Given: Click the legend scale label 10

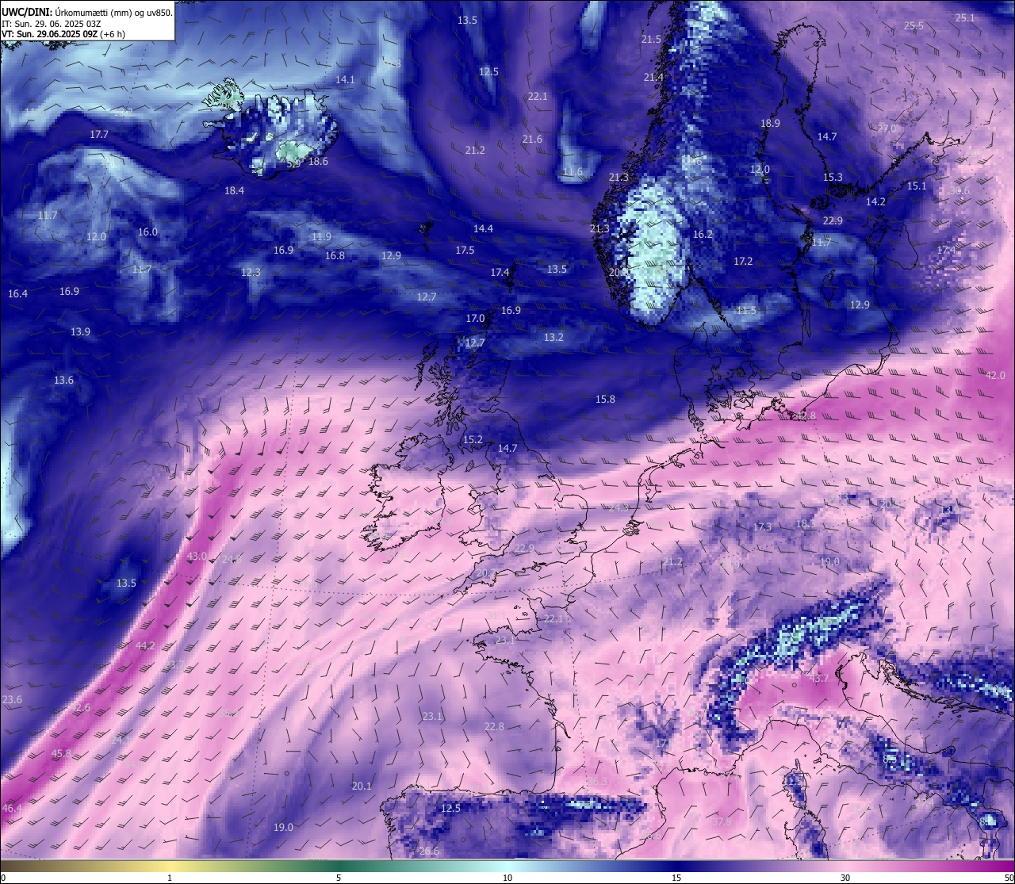Looking at the screenshot, I should [507, 878].
